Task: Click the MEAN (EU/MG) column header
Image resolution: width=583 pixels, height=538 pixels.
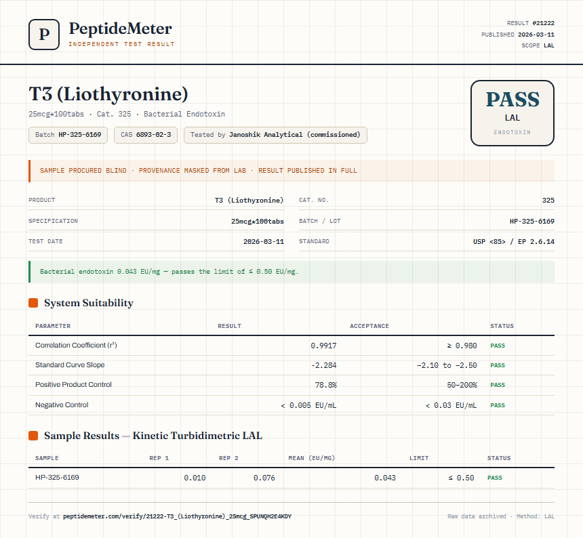Action: (312, 458)
